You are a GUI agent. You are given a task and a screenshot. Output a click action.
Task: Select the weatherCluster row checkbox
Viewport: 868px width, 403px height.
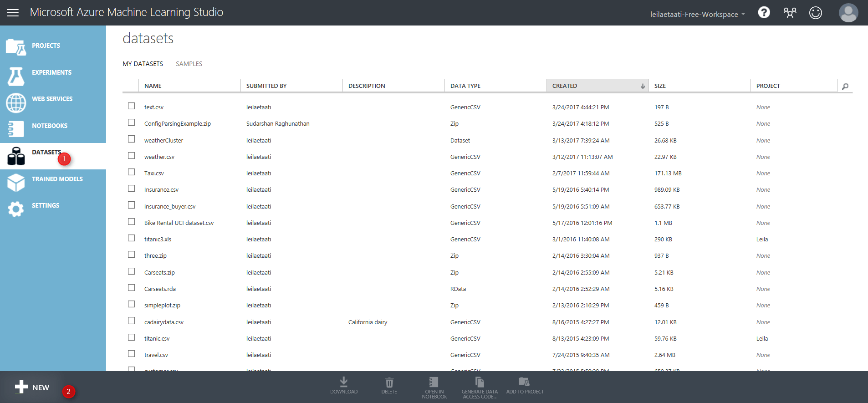[x=132, y=139]
